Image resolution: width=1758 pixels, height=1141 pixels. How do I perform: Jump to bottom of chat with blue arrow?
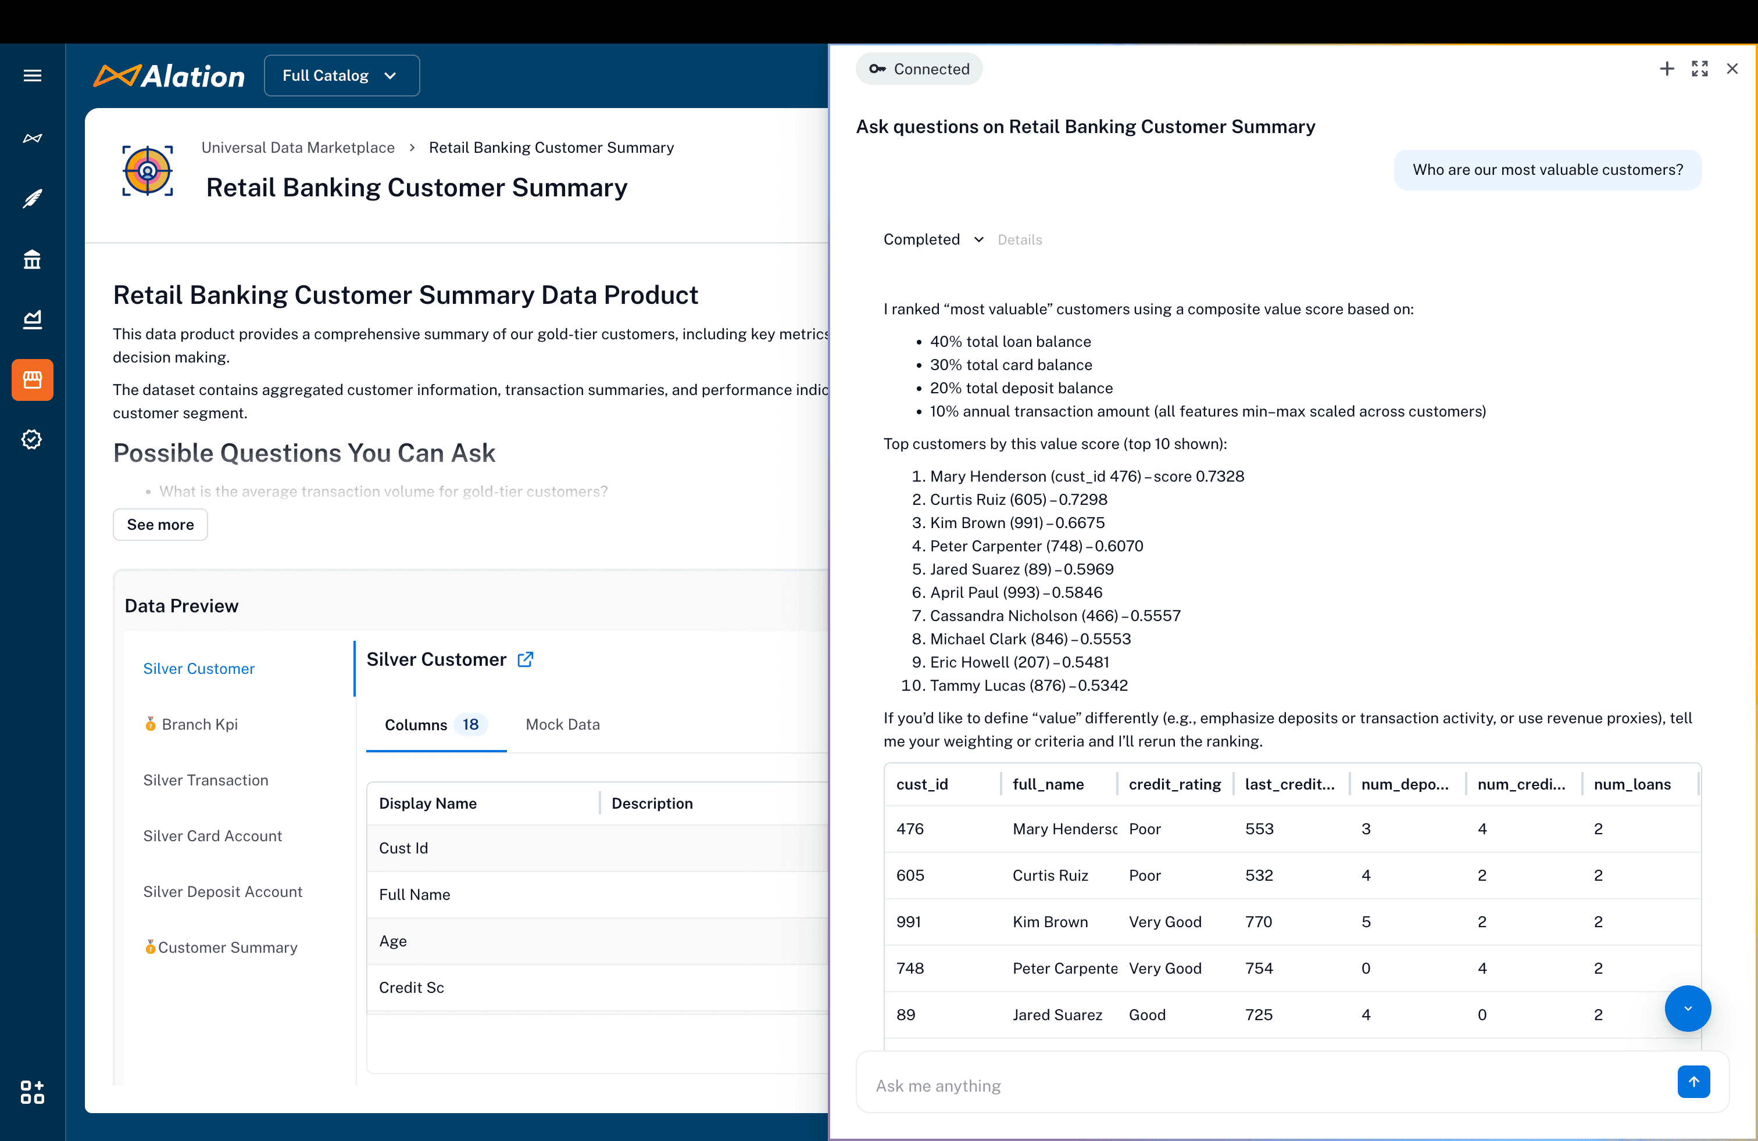pyautogui.click(x=1688, y=1008)
